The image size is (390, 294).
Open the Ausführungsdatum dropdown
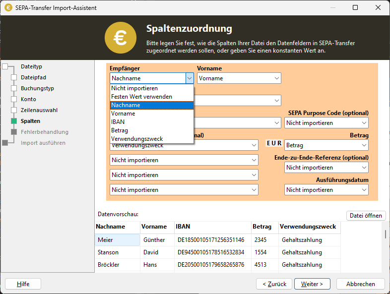point(326,190)
